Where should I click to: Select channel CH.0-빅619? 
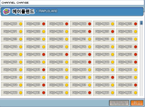35,39
